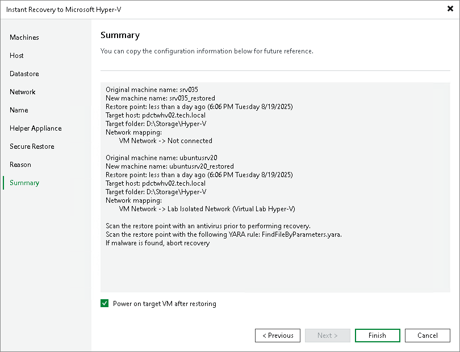Screen dimensions: 460x352
Task: Click the Cancel button
Action: (428, 335)
